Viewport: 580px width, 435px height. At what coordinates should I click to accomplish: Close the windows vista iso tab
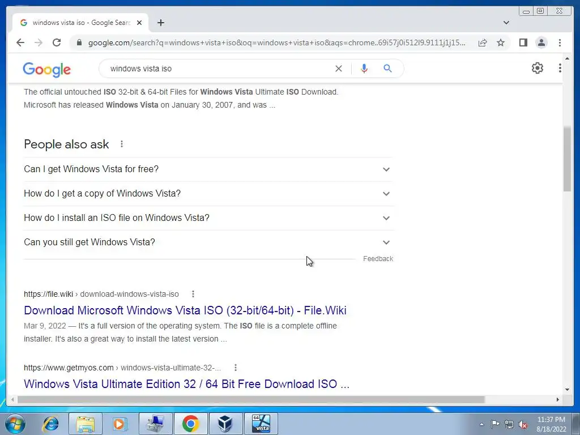[139, 23]
